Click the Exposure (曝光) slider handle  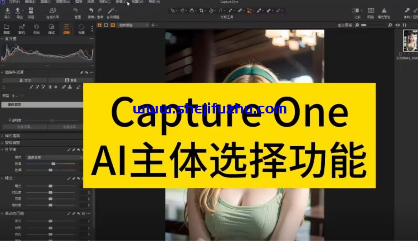50,186
